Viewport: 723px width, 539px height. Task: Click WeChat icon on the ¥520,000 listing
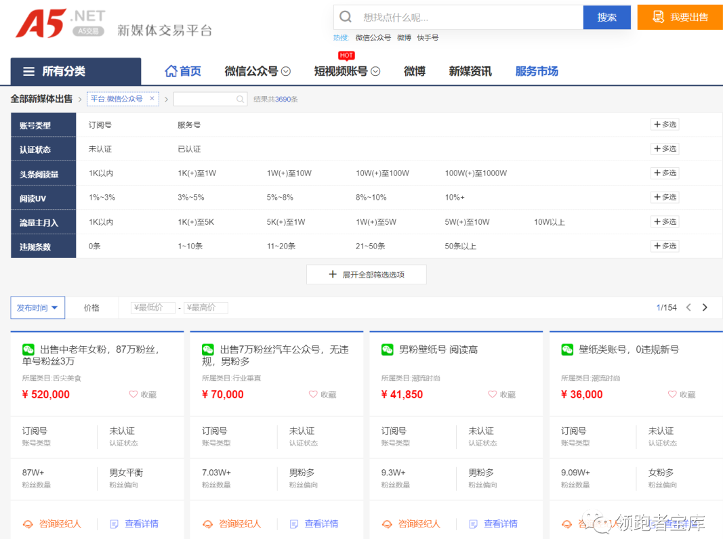(x=28, y=349)
